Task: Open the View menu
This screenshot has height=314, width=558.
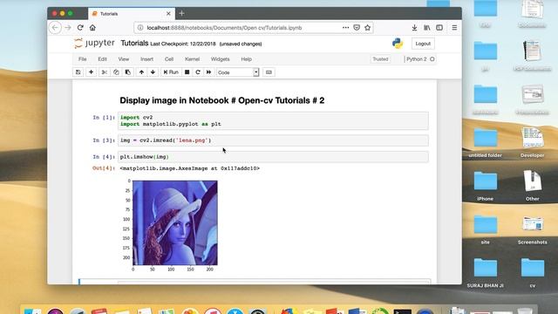Action: click(x=124, y=59)
